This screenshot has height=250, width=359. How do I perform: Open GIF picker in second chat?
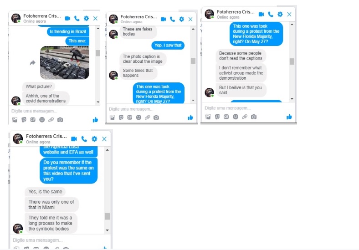pyautogui.click(x=129, y=117)
